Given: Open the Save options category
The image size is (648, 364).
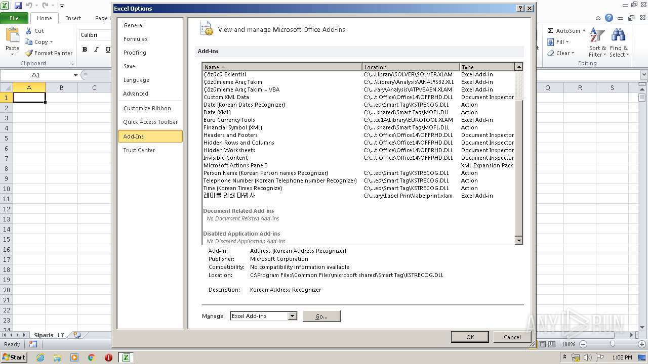Looking at the screenshot, I should [x=150, y=66].
